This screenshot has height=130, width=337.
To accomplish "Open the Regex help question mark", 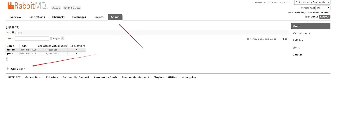I will point(63,39).
